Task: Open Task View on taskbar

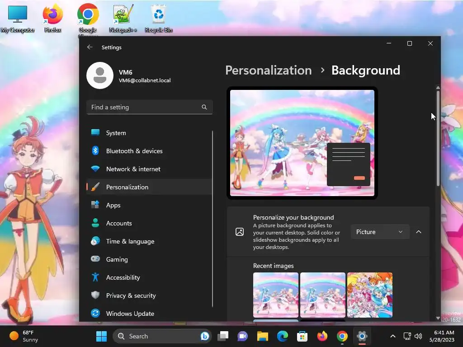Action: tap(223, 336)
